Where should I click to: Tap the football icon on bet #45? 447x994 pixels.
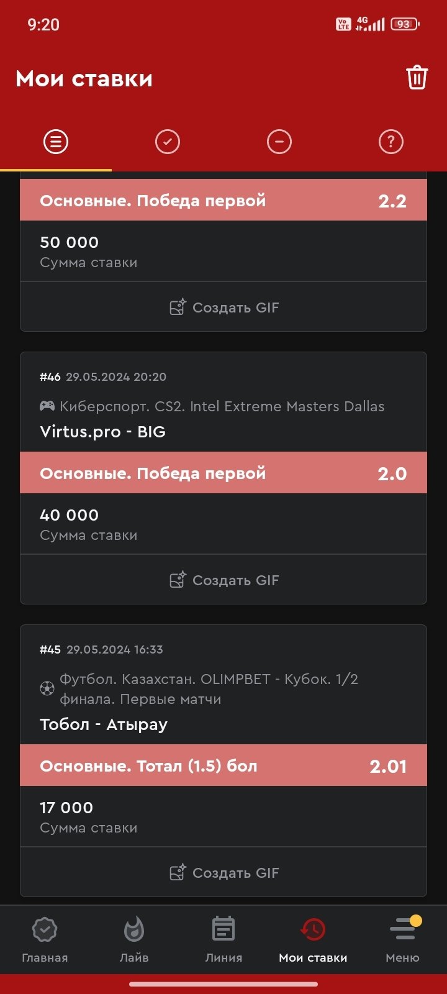click(47, 688)
